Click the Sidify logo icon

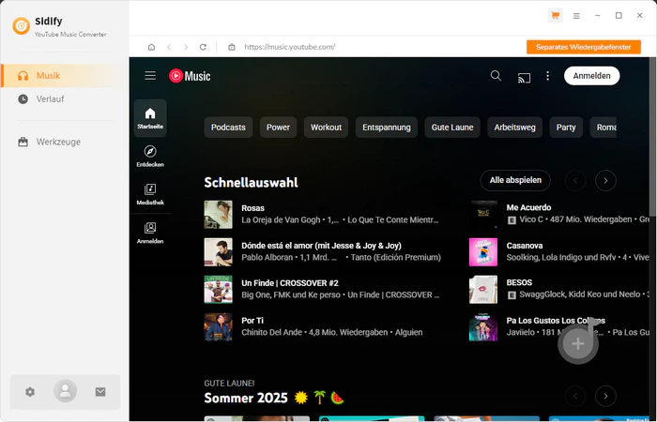[x=21, y=26]
